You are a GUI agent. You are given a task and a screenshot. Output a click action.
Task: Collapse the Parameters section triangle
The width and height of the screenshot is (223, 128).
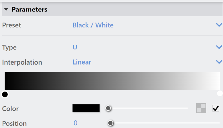pos(6,10)
